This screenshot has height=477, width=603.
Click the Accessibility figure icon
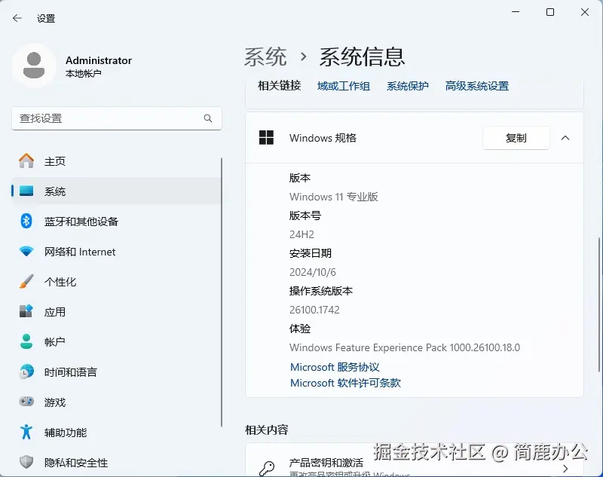pyautogui.click(x=26, y=432)
